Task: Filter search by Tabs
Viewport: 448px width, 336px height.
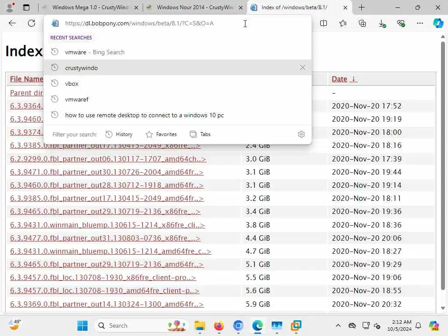Action: tap(200, 134)
